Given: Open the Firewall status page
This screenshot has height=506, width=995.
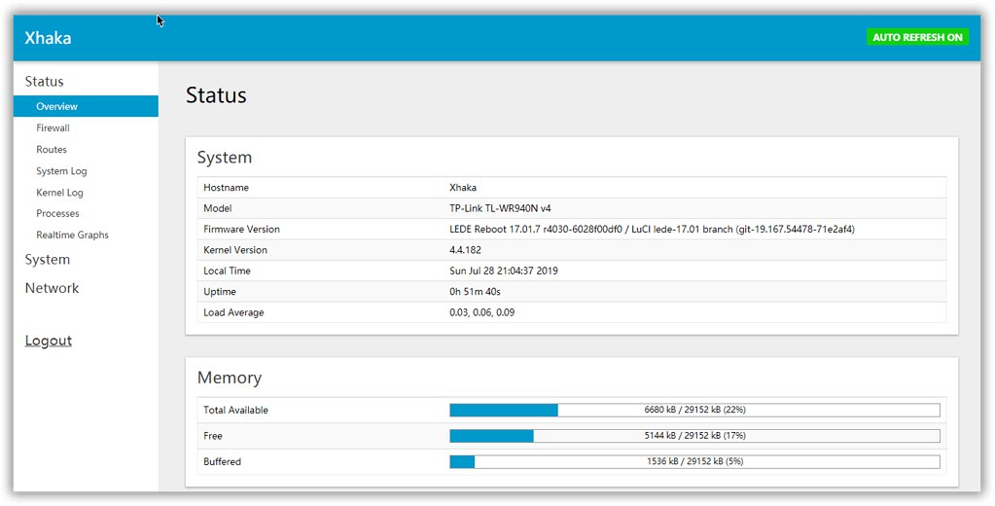Looking at the screenshot, I should [x=53, y=127].
